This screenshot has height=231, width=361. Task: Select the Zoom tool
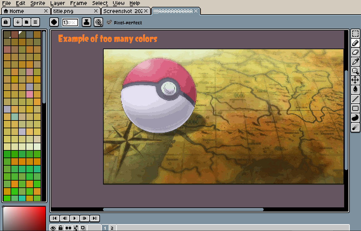[355, 71]
